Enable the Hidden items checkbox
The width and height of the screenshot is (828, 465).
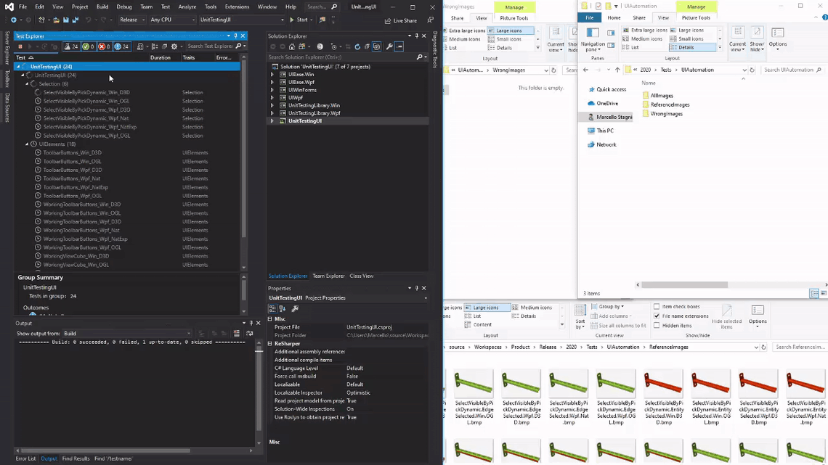coord(657,326)
